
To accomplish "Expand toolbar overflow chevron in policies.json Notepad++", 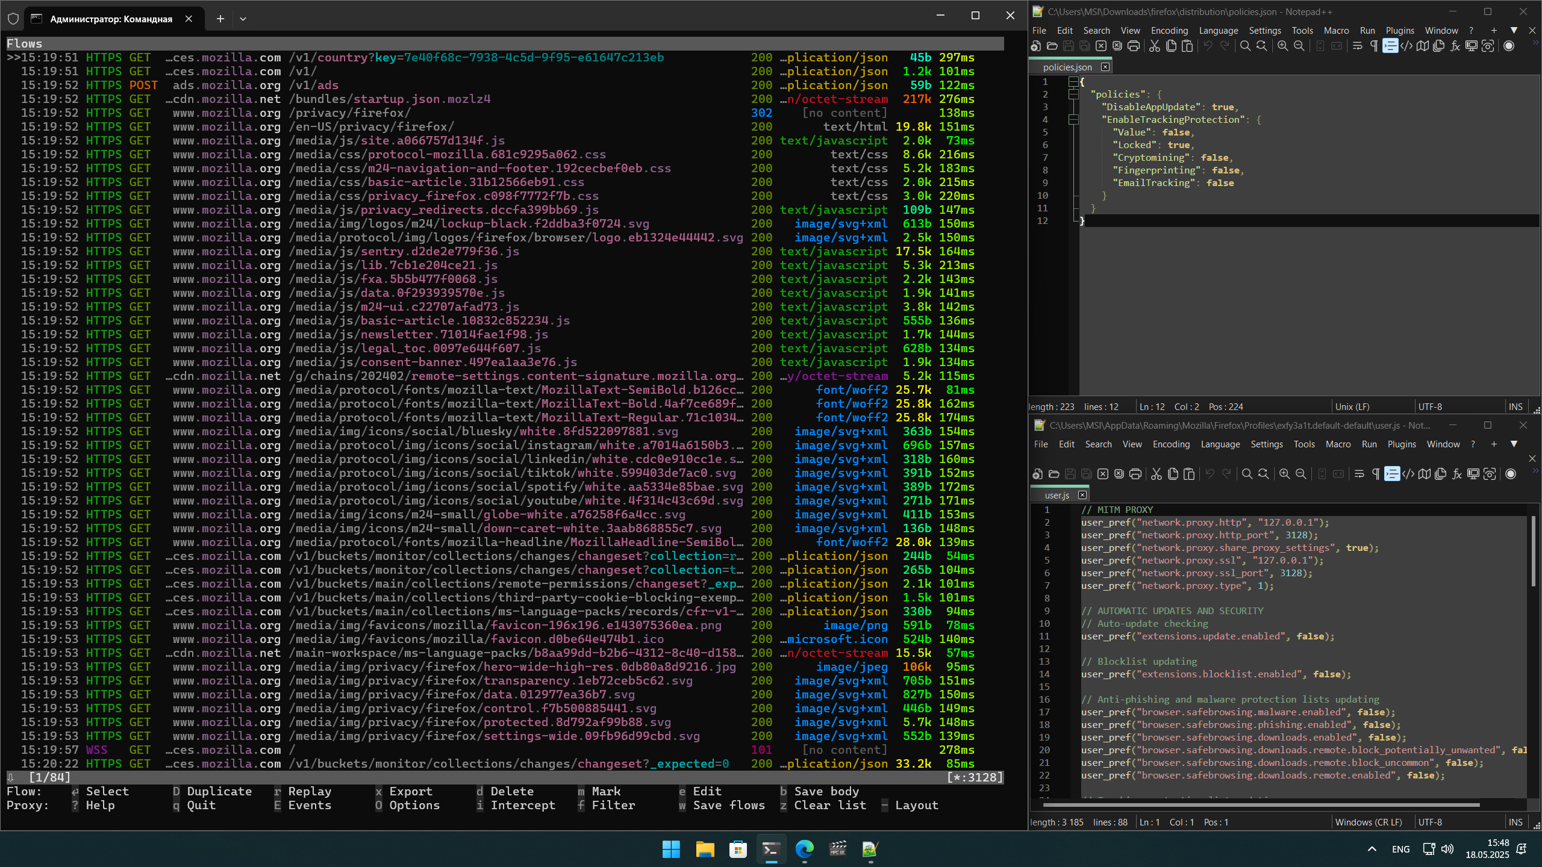I will (x=1535, y=42).
